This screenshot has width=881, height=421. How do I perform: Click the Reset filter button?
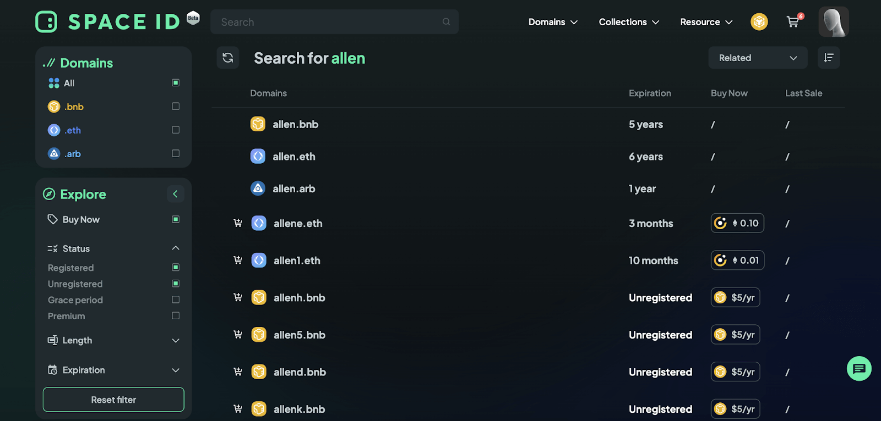click(113, 400)
